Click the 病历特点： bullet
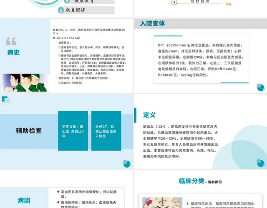This screenshot has height=208, width=267. coord(65,42)
